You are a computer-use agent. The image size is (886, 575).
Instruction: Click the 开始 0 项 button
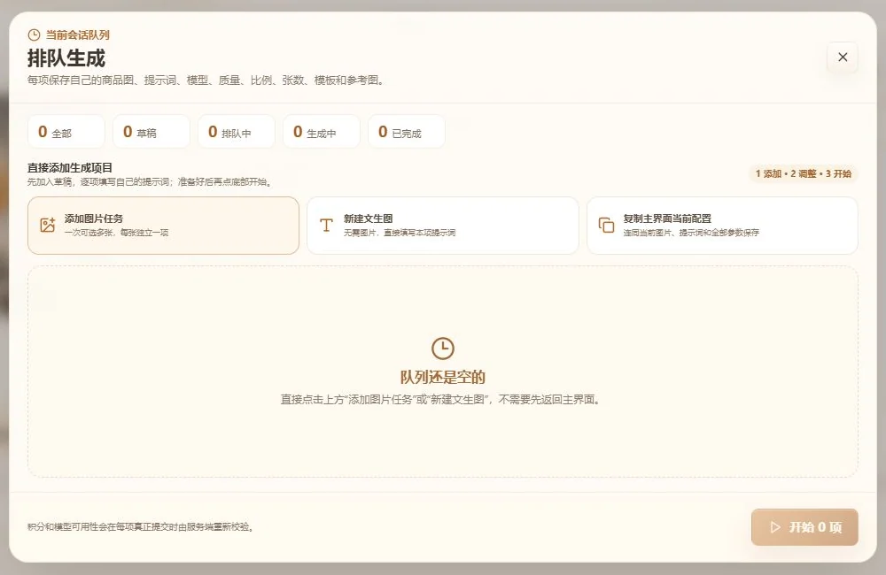(804, 527)
